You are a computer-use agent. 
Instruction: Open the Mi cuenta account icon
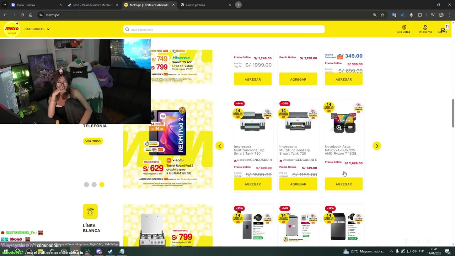tap(425, 29)
